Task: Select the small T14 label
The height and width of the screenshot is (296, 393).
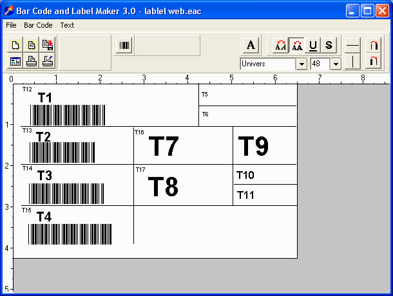Action: coord(27,169)
